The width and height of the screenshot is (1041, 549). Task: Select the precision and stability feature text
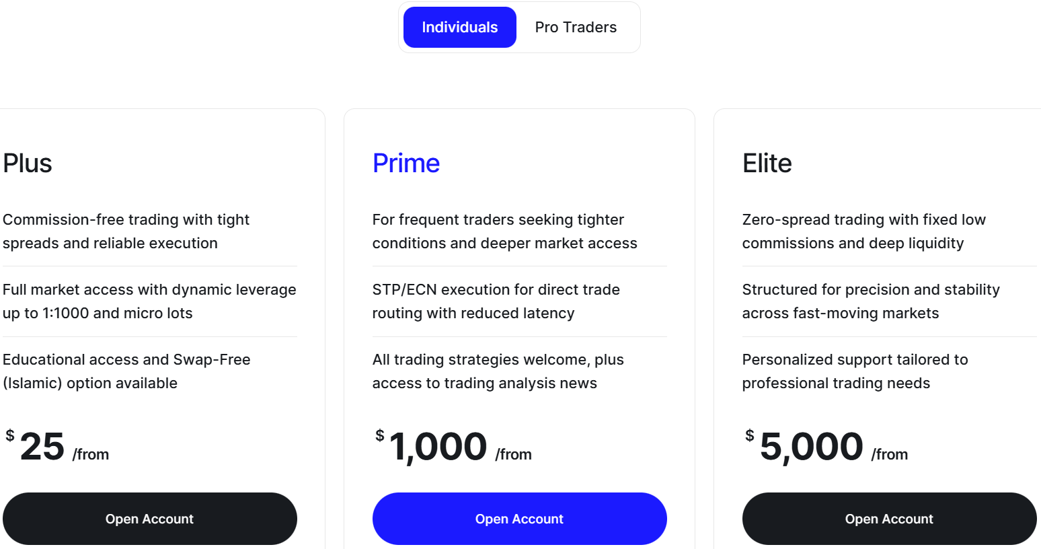click(870, 301)
